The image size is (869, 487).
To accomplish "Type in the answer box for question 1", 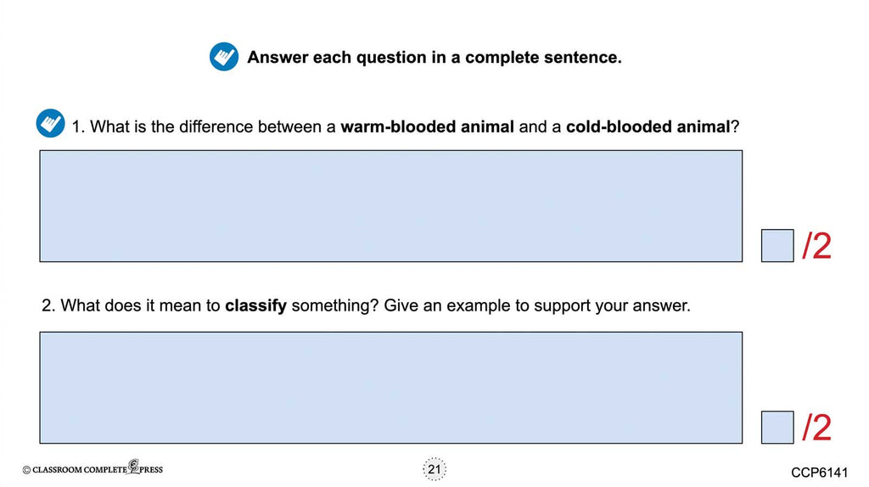I will pyautogui.click(x=390, y=206).
